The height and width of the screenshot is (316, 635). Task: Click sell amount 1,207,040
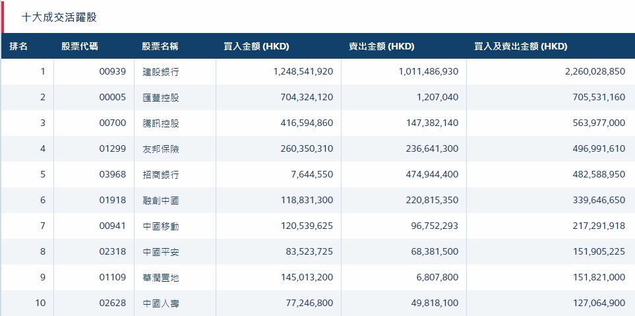tap(439, 97)
